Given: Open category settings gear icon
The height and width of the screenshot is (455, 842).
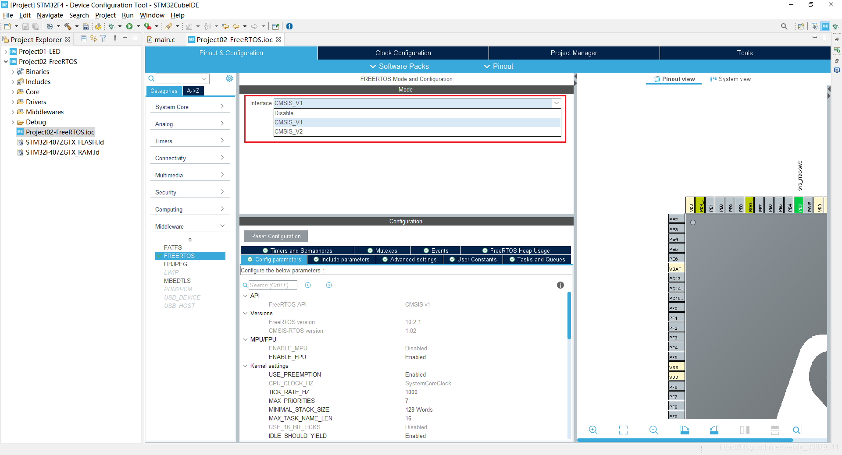Looking at the screenshot, I should point(229,78).
